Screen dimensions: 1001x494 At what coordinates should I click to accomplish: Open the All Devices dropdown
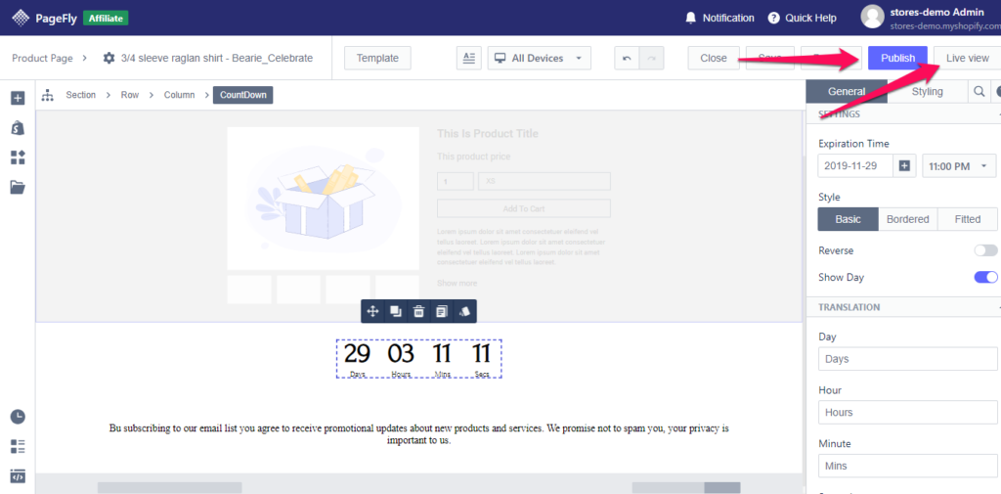click(x=540, y=59)
